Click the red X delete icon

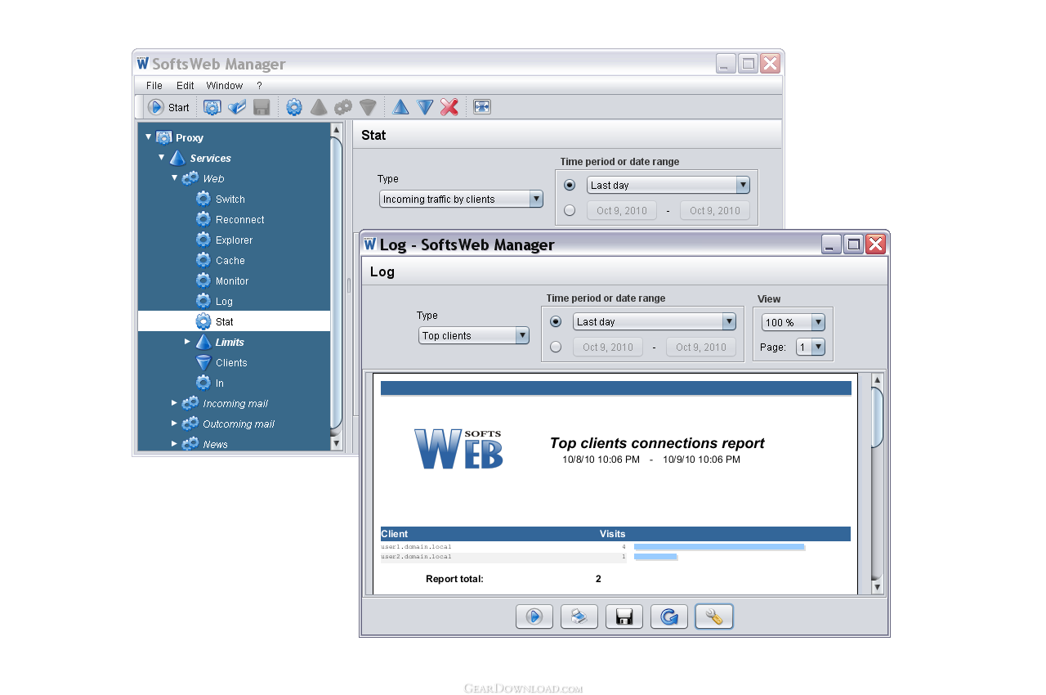click(x=449, y=107)
